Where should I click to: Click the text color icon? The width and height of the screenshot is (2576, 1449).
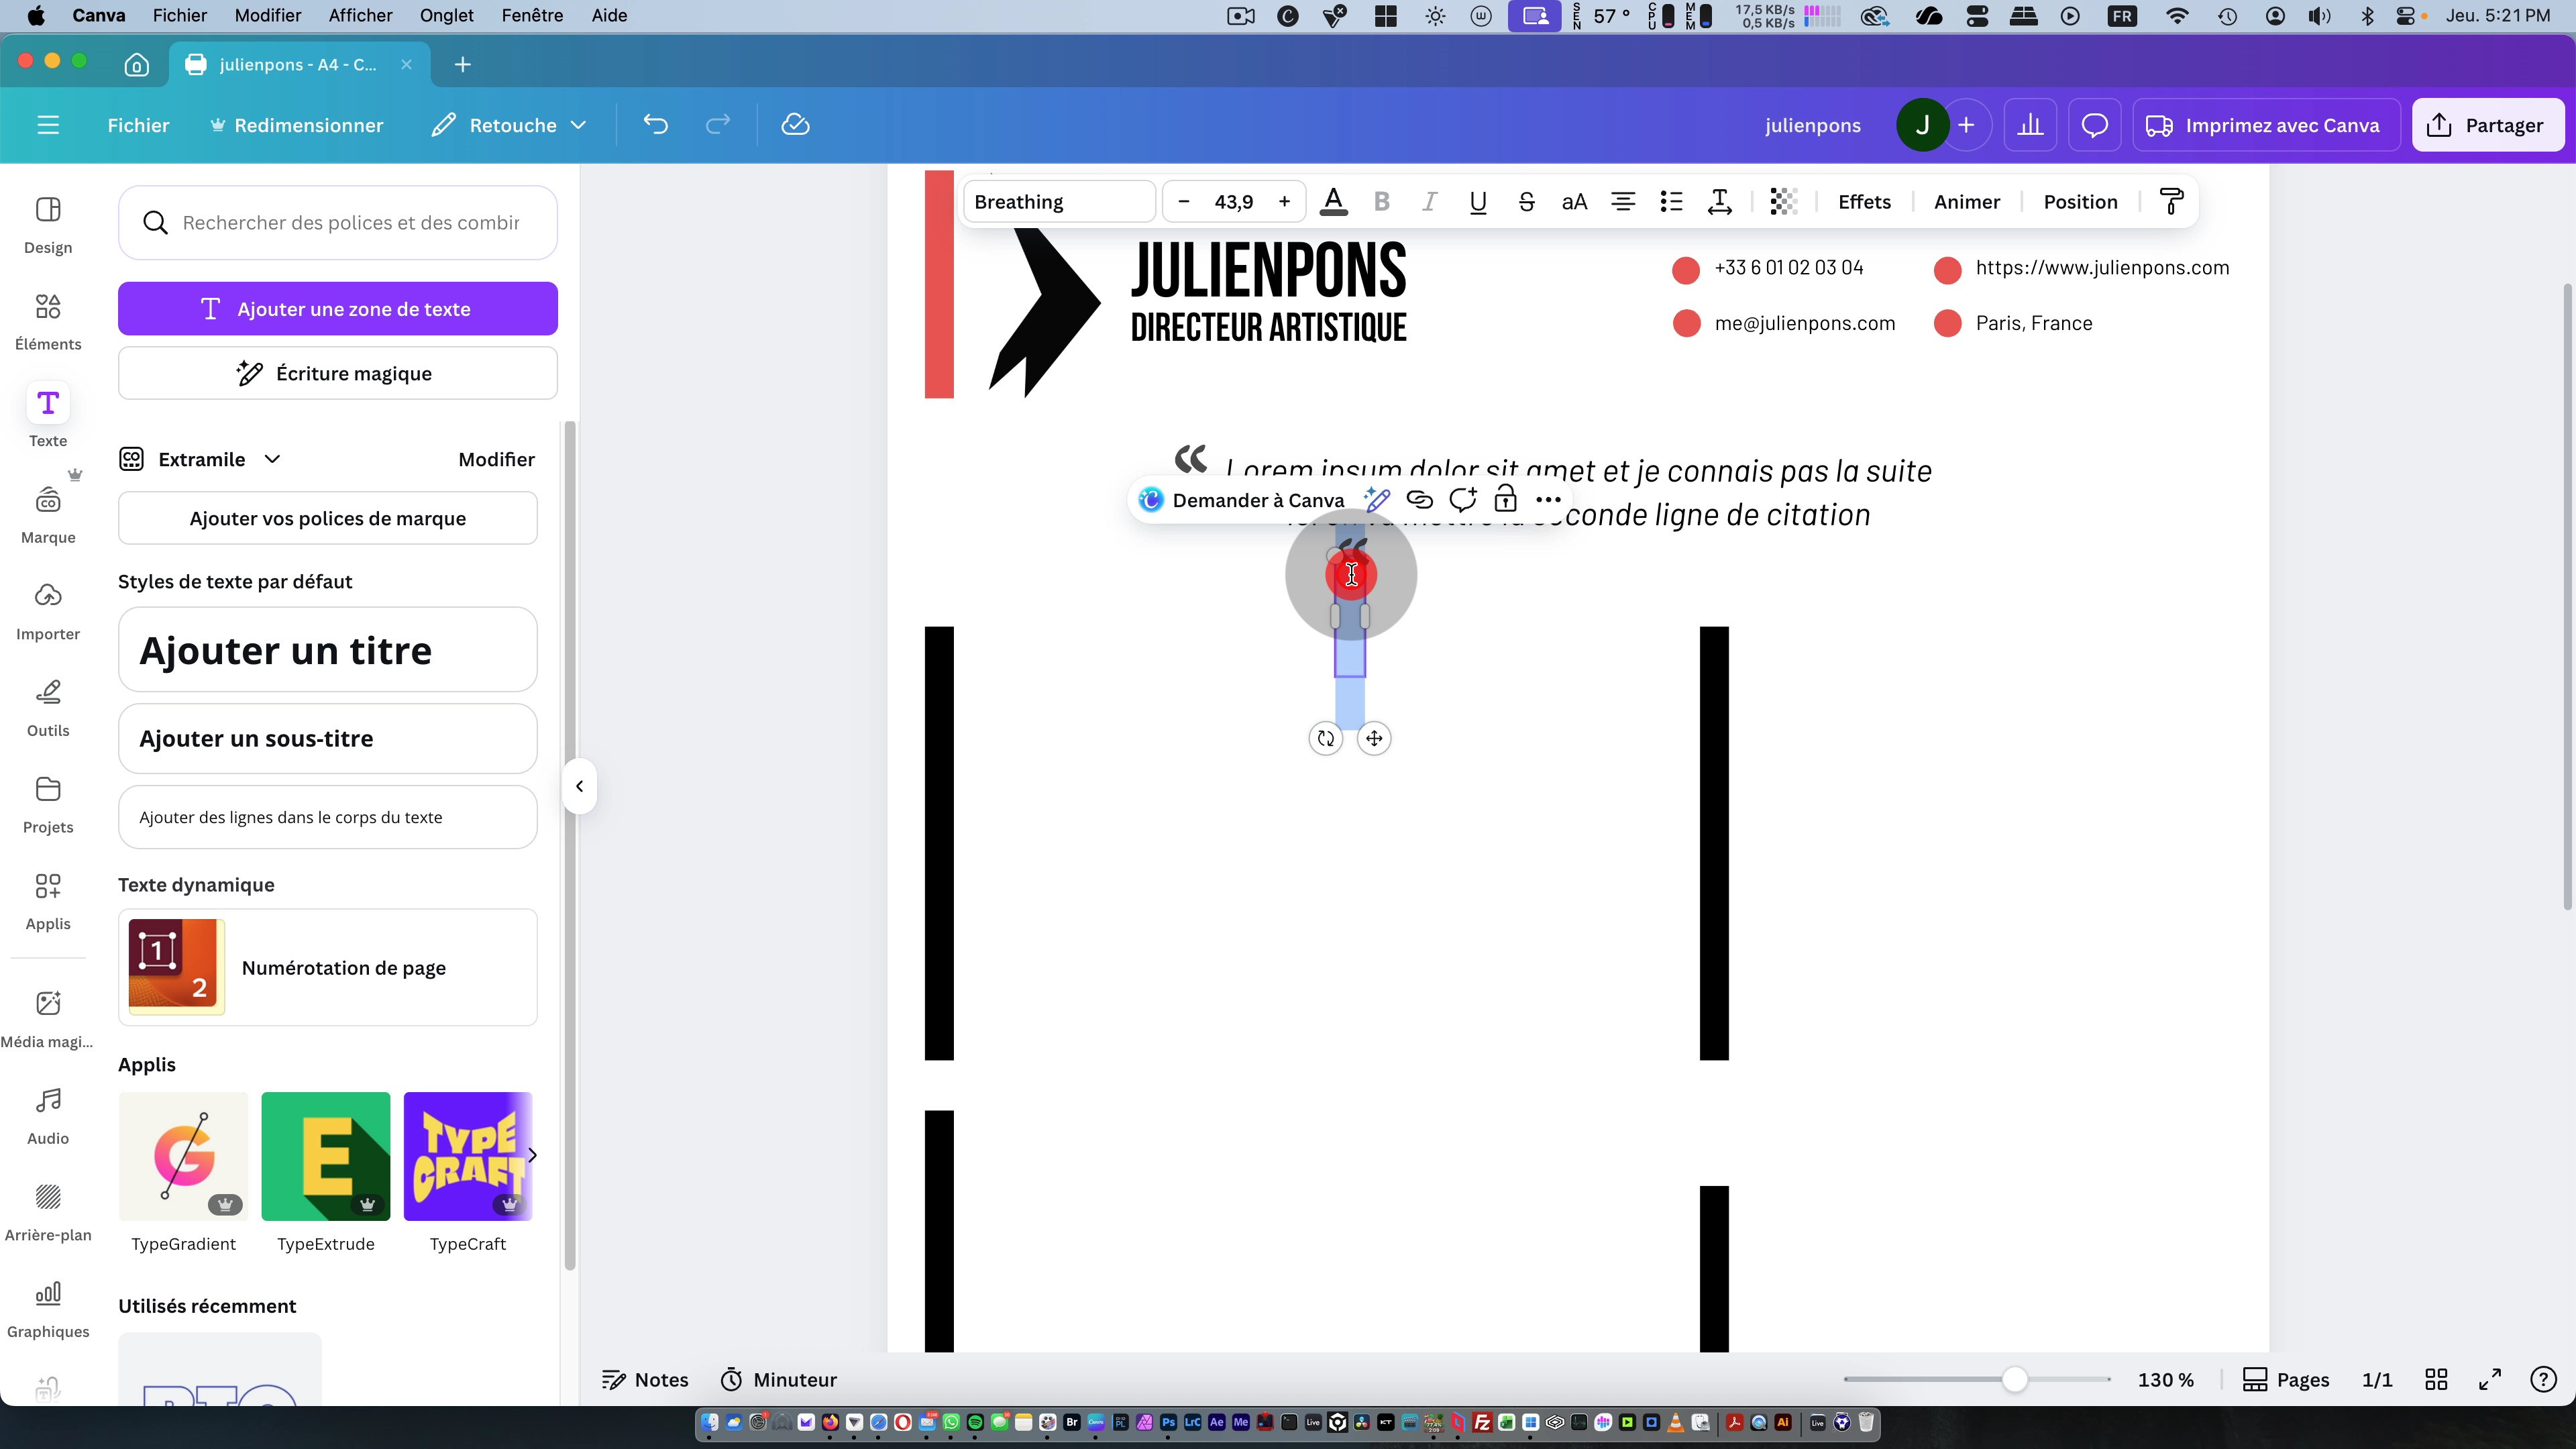pos(1333,202)
